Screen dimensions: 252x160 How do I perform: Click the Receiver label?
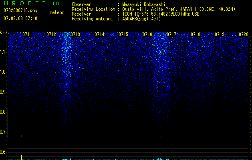81,14
